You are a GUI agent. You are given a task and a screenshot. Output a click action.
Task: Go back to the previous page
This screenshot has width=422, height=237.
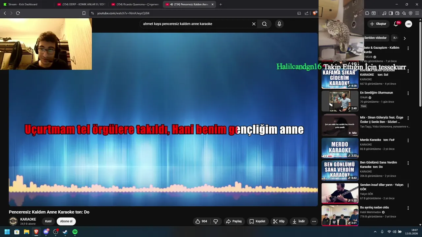5,13
